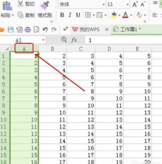
Task: Toggle Italic formatting
Action: coord(70,15)
